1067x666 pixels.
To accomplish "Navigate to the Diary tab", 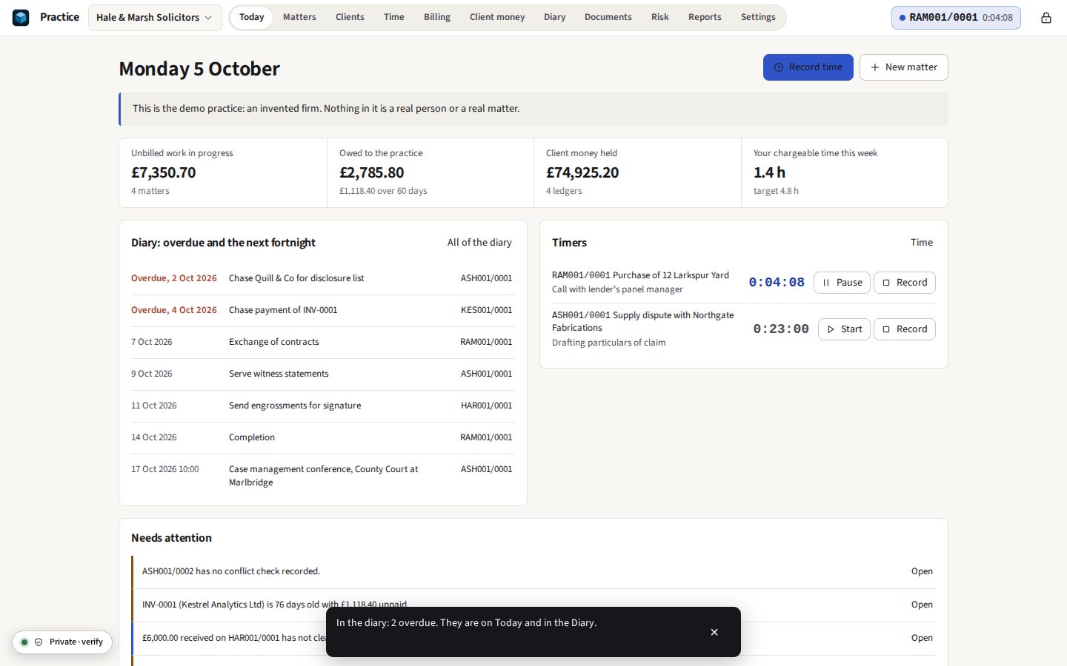I will coord(554,17).
